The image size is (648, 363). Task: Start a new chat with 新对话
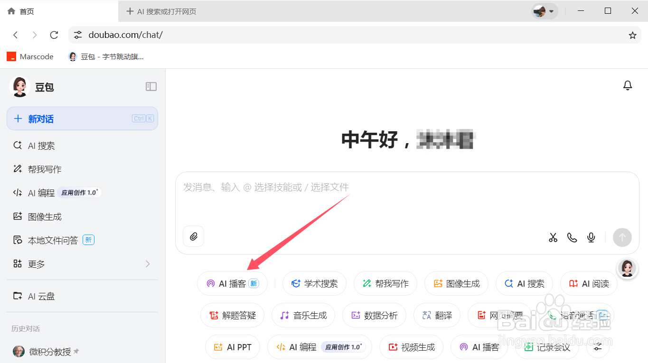tap(82, 118)
